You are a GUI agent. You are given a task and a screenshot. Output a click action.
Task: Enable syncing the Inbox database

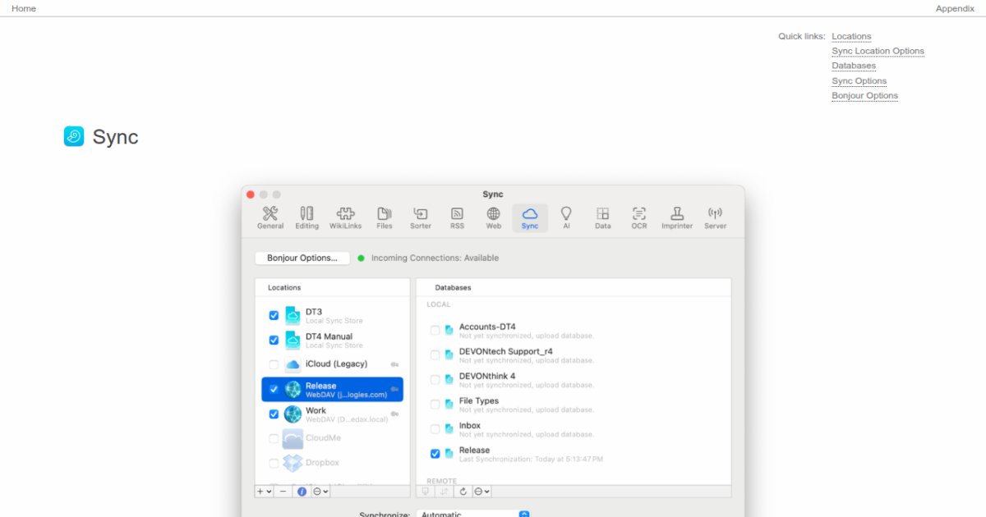(435, 428)
